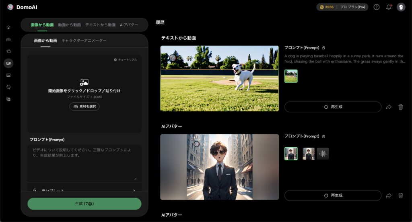Select the video camera sidebar icon
412x222 pixels.
8,63
